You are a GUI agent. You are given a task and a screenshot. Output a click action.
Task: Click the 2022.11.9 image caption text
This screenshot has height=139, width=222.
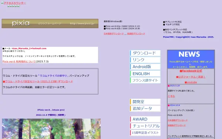tap(51, 115)
